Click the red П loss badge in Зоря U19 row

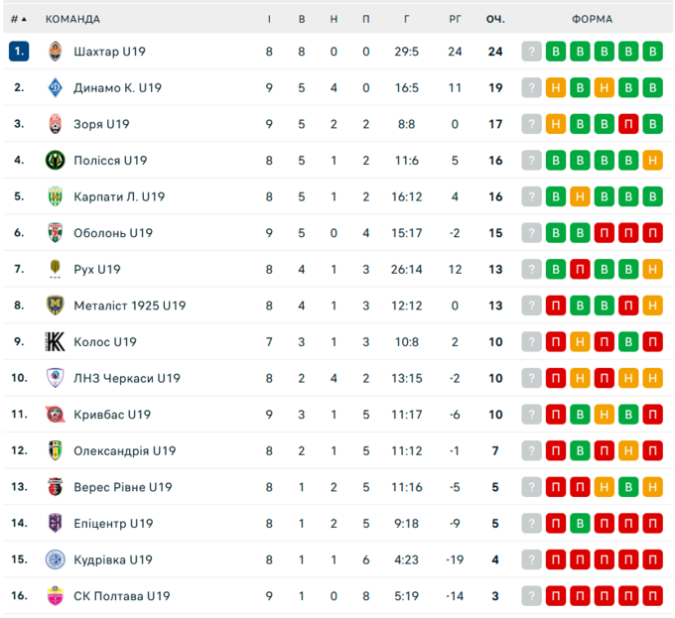coord(628,124)
